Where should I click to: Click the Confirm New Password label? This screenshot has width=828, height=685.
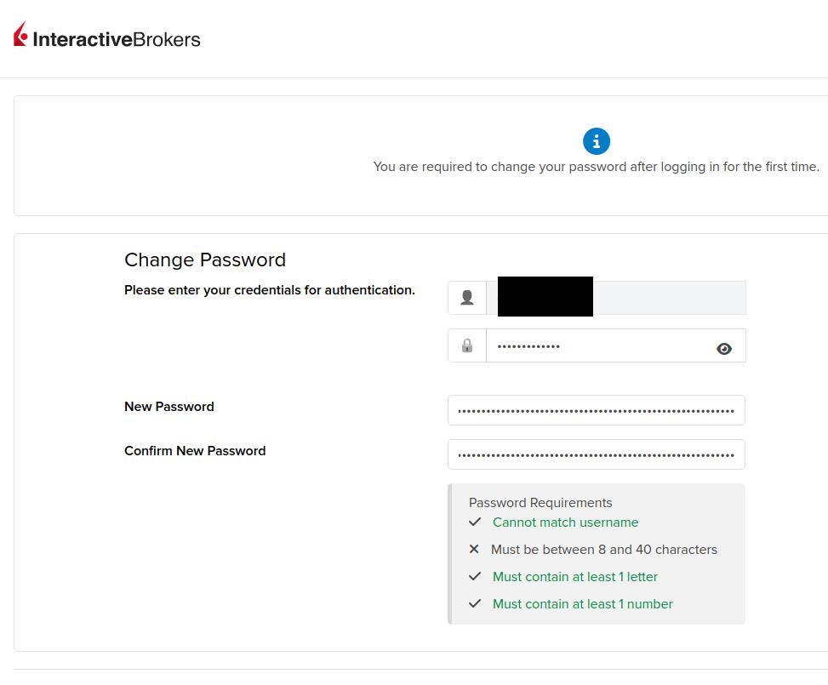pyautogui.click(x=195, y=451)
